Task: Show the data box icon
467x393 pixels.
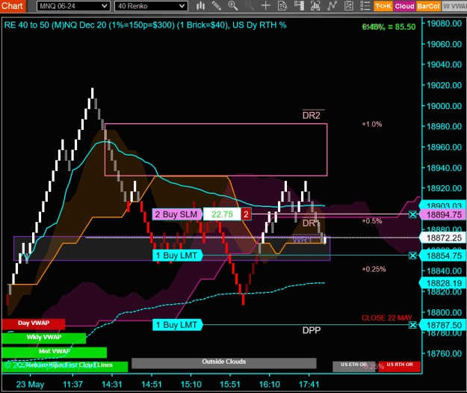Action: (x=282, y=6)
